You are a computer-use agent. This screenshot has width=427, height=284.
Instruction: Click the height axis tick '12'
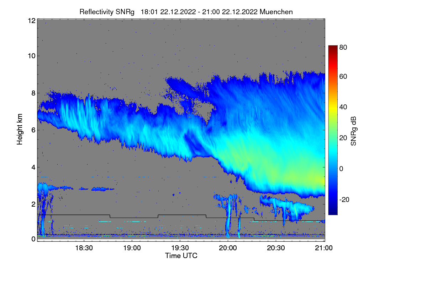pos(31,21)
